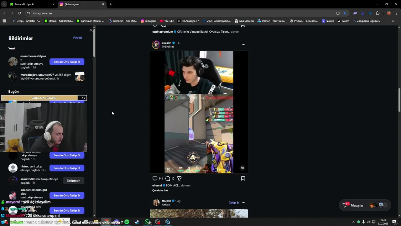Open the Windows notification center icon
Viewport: 401px width, 226px height.
click(394, 222)
